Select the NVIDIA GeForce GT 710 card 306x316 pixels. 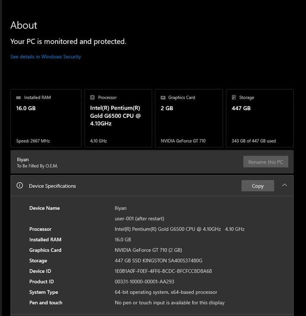[189, 118]
